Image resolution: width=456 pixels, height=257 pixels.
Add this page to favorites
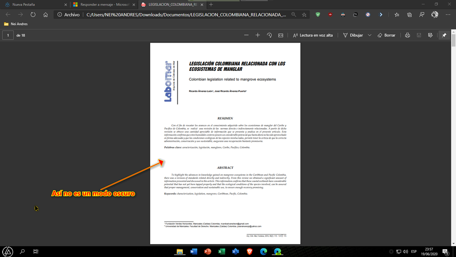point(304,15)
